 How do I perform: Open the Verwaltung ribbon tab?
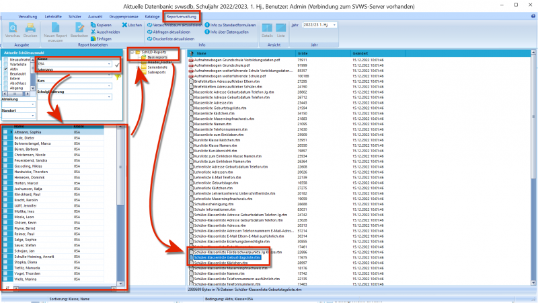click(28, 16)
